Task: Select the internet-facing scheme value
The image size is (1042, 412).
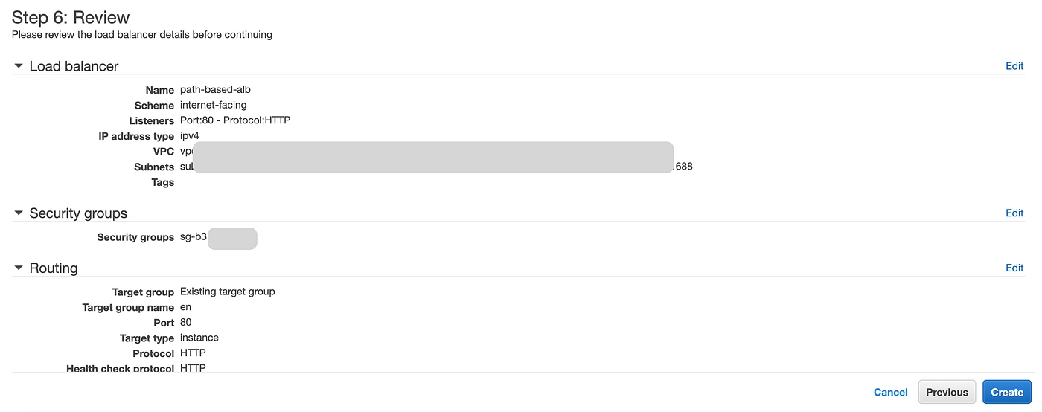Action: tap(213, 106)
